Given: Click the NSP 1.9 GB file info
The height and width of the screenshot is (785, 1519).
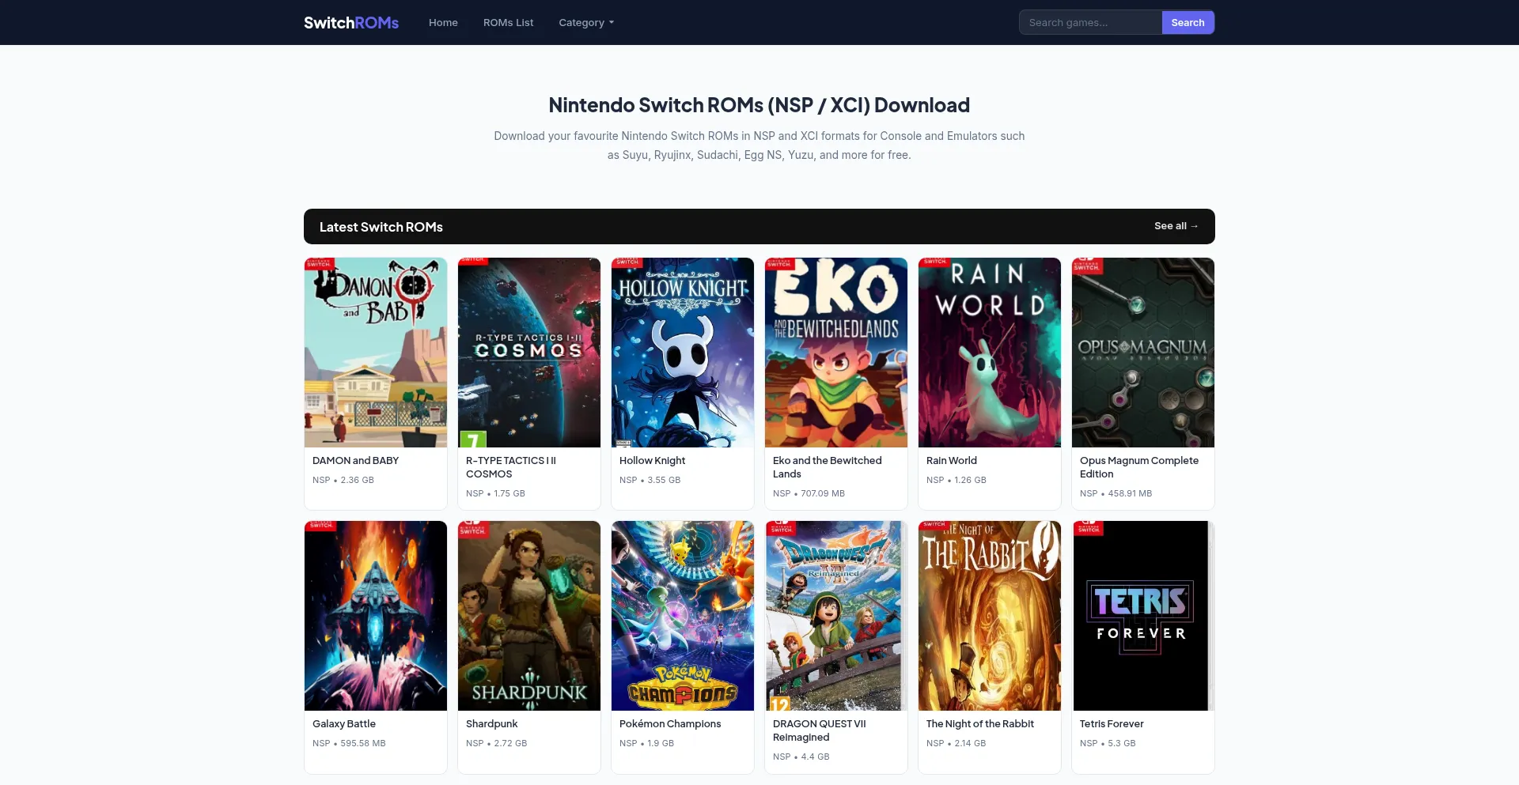Looking at the screenshot, I should coord(646,743).
